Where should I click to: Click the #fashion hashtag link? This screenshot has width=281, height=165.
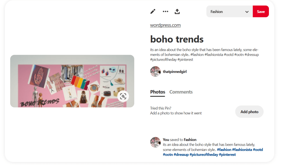224,150
